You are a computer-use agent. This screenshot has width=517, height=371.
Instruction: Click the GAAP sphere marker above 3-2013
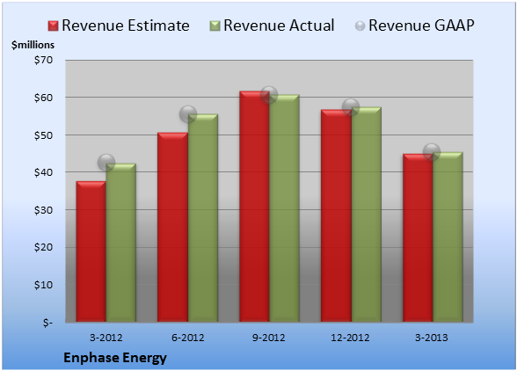pyautogui.click(x=432, y=152)
